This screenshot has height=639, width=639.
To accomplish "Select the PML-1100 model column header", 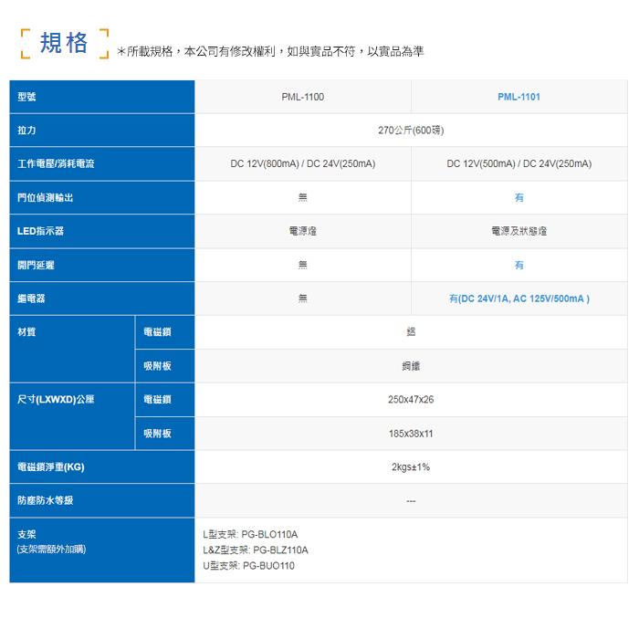I will [x=303, y=97].
